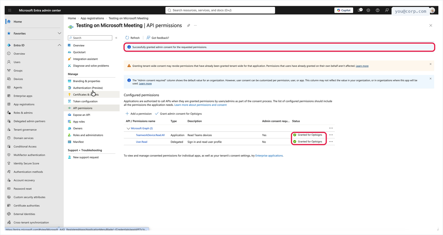Open Manifest in the Manage menu
Screen dimensions: 443x235
(x=78, y=142)
